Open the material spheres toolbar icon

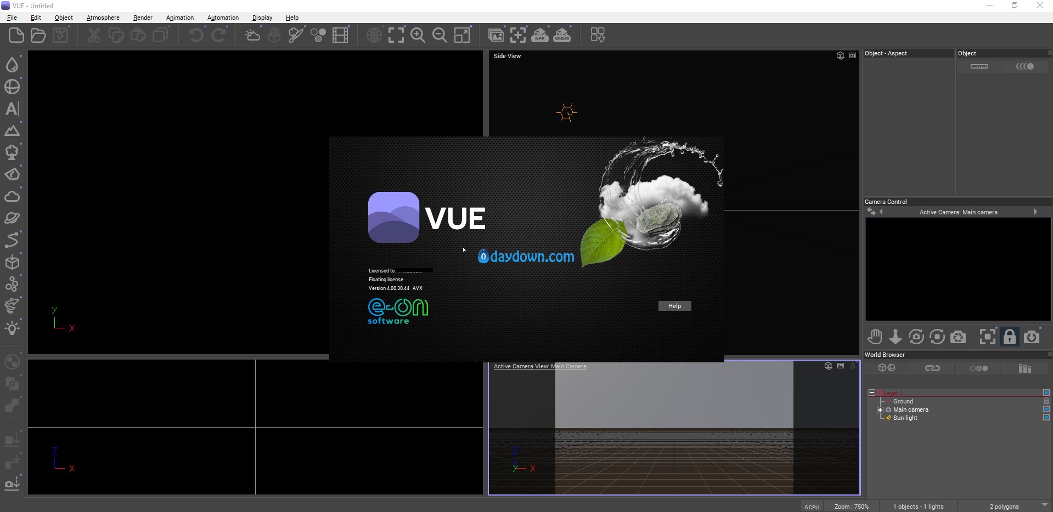[318, 36]
